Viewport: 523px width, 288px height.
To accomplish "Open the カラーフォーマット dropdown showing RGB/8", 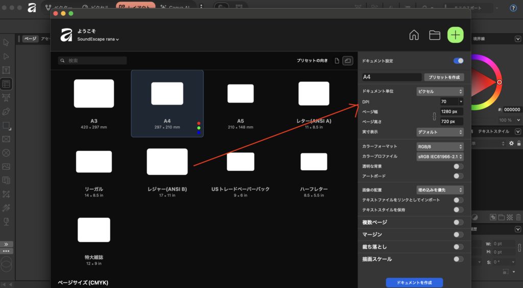I will click(x=440, y=146).
